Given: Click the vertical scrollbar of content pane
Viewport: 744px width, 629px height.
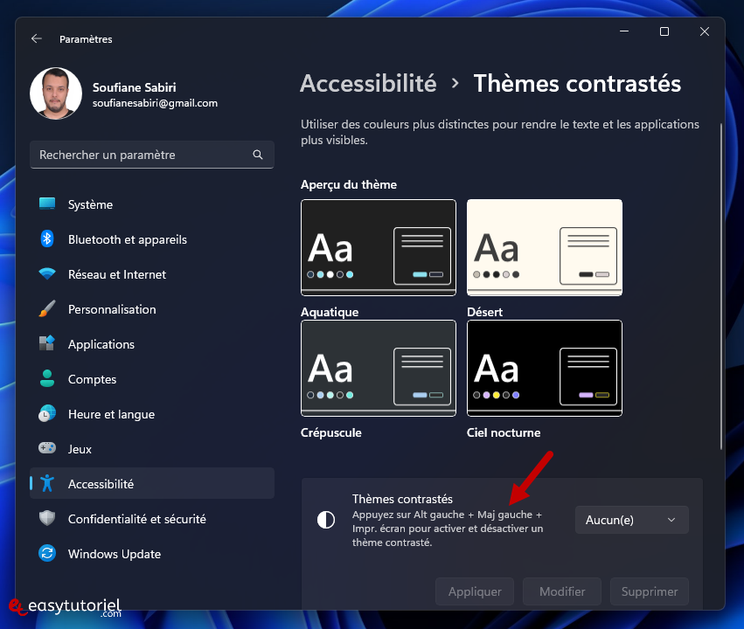Looking at the screenshot, I should point(720,287).
